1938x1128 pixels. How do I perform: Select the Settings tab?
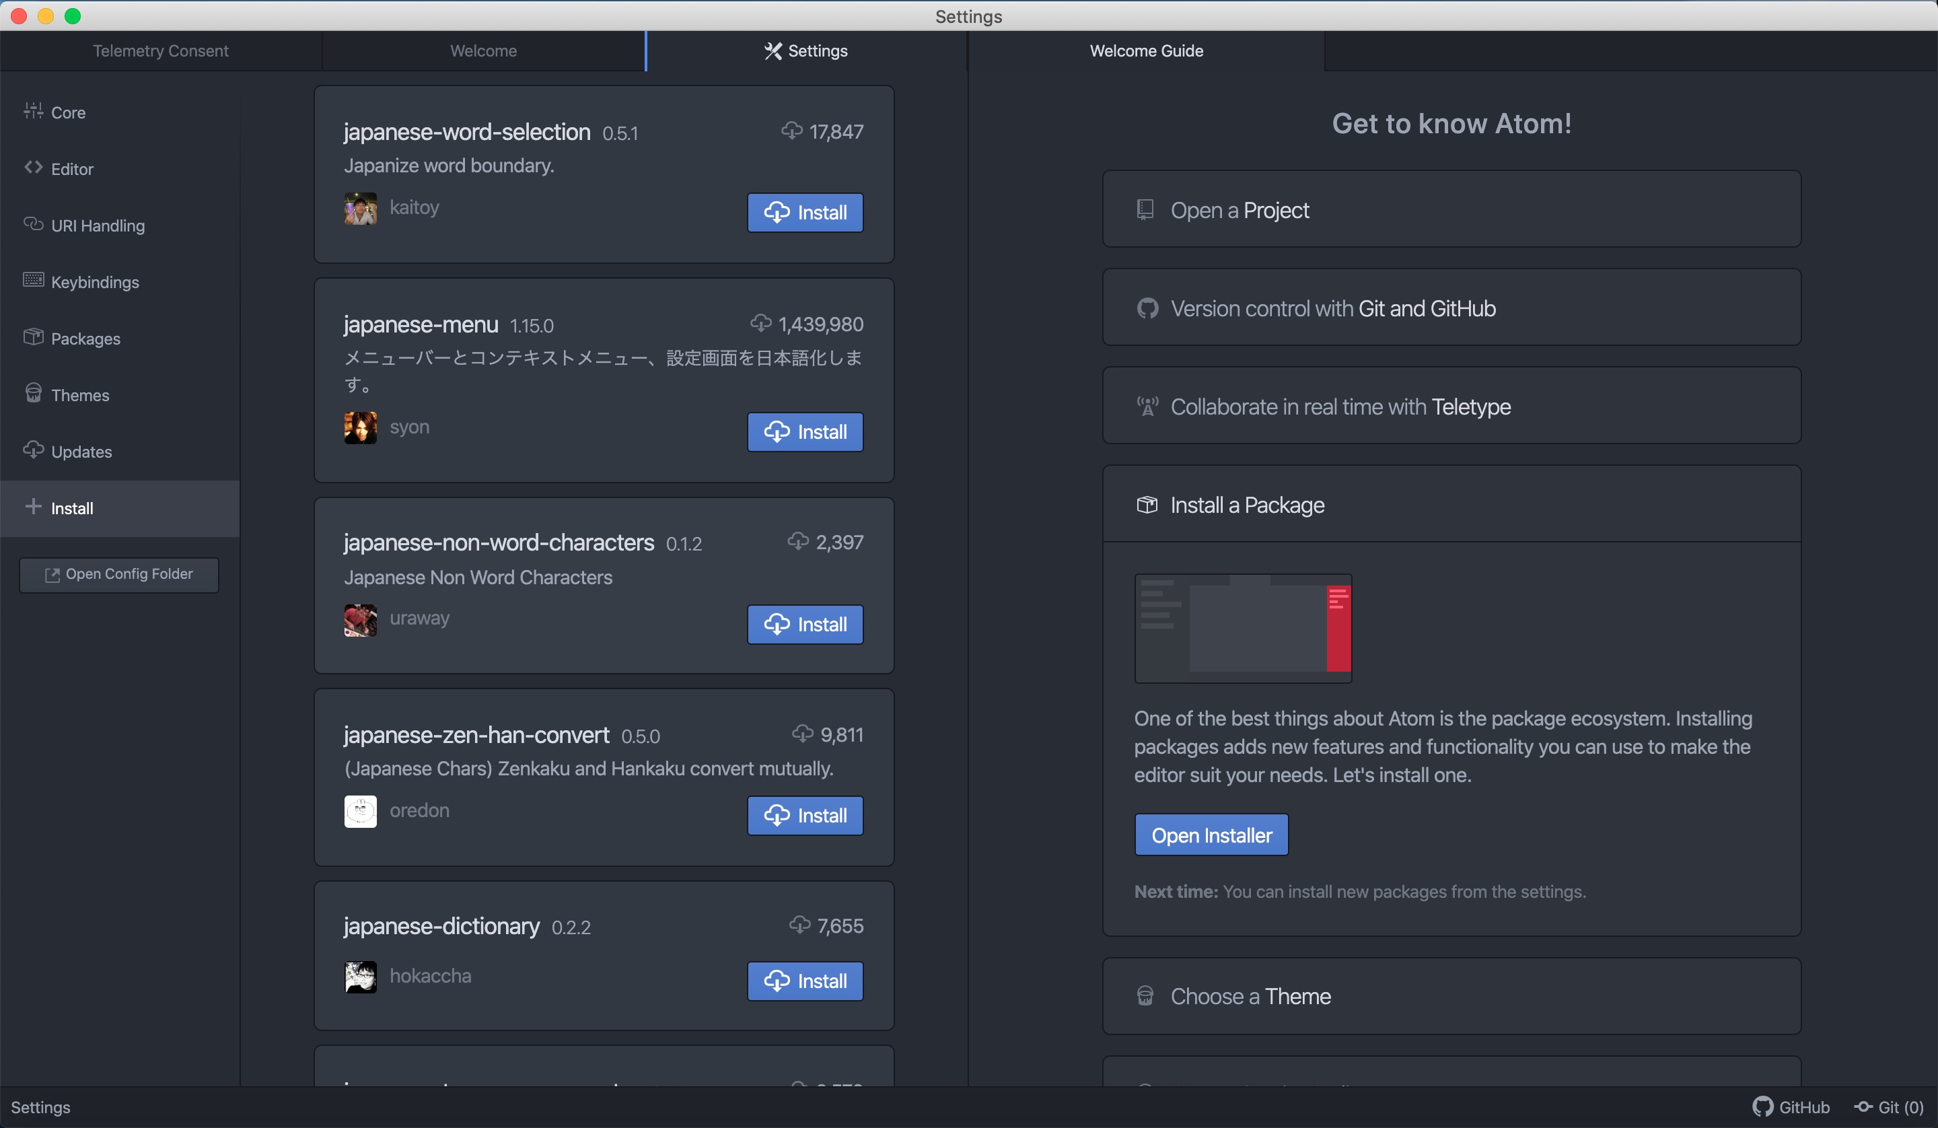806,50
